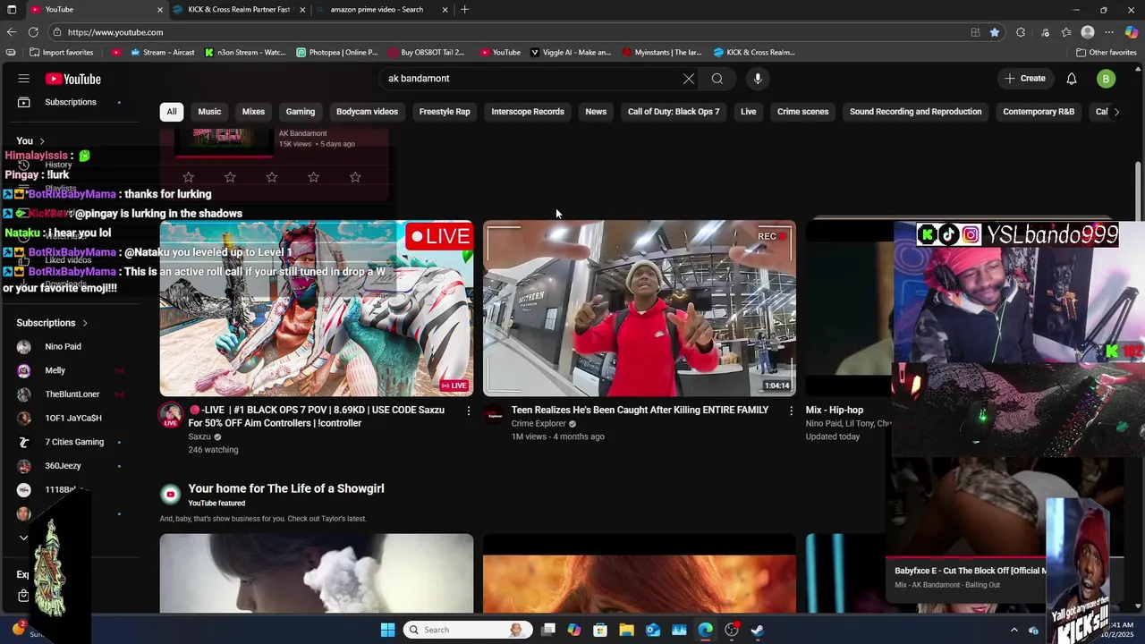Screen dimensions: 1145x644
Task: Open Windows Start menu
Action: pos(387,630)
